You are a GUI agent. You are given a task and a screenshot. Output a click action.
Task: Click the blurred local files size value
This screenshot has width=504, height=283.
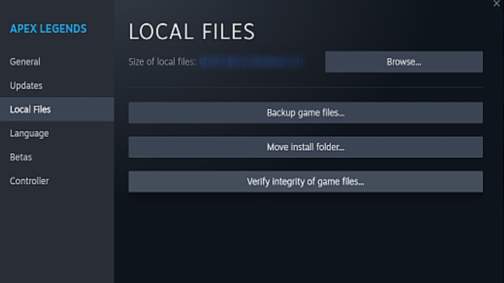coord(251,62)
